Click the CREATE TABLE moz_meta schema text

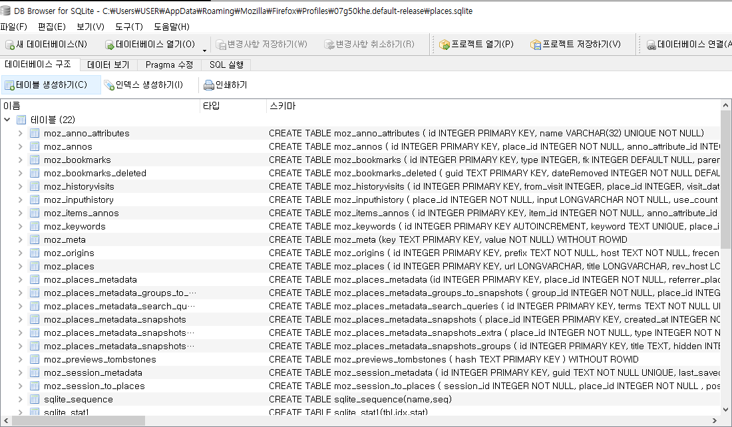448,240
